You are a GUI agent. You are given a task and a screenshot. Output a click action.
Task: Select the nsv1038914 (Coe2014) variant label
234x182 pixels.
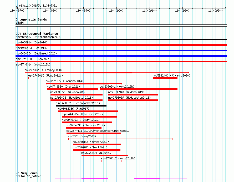(32, 42)
